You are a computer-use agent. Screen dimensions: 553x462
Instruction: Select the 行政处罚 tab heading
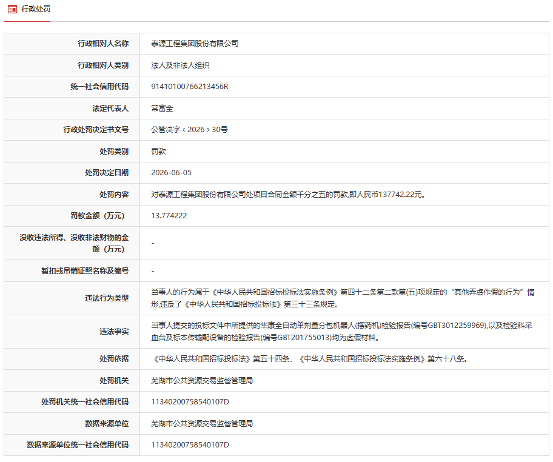coord(36,9)
